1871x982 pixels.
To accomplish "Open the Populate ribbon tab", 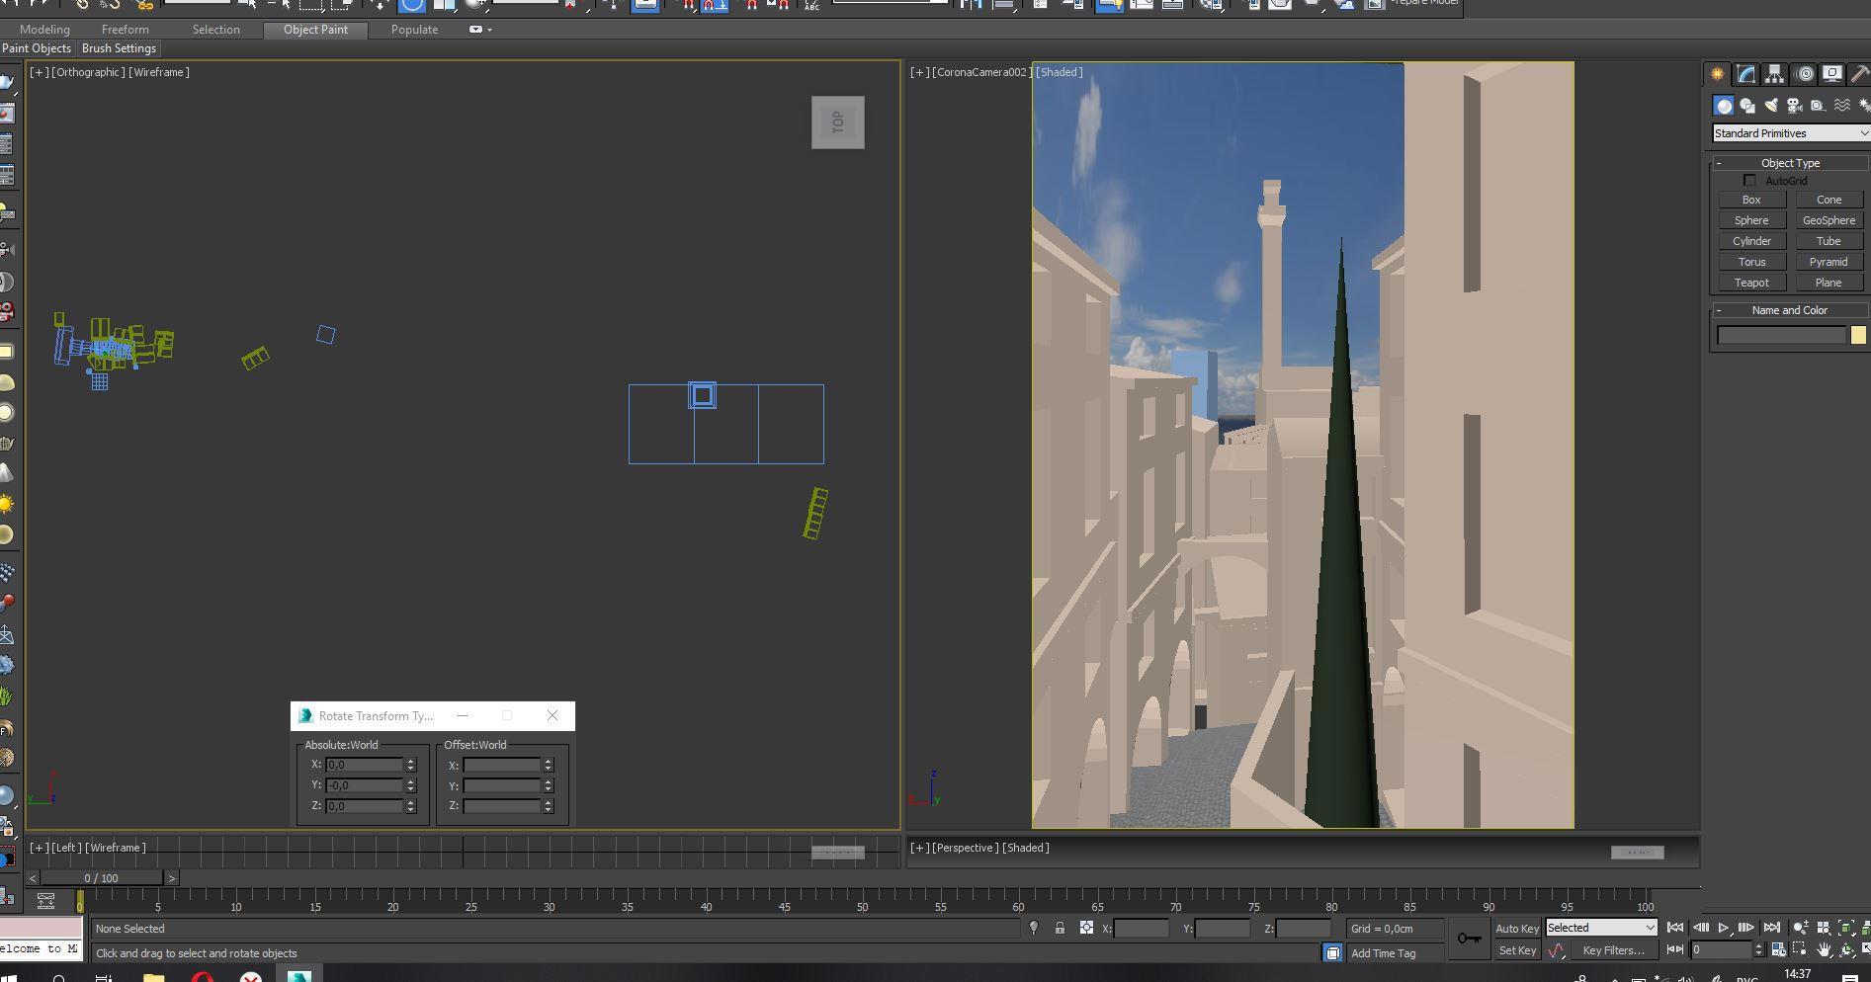I will tap(414, 30).
